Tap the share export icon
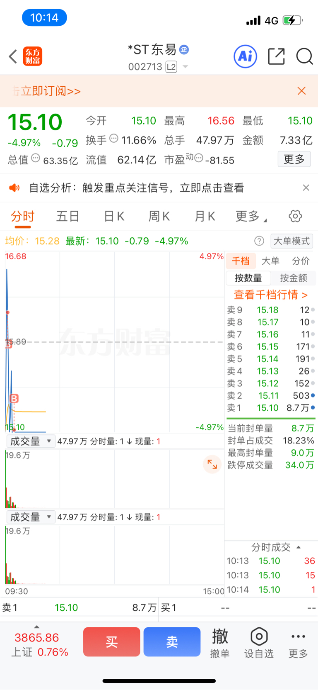This screenshot has width=318, height=690. point(276,56)
